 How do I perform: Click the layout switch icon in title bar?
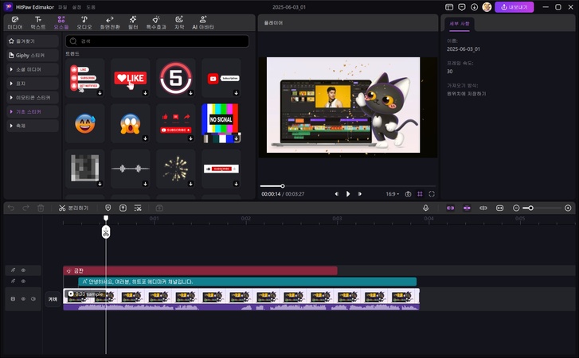coord(449,7)
